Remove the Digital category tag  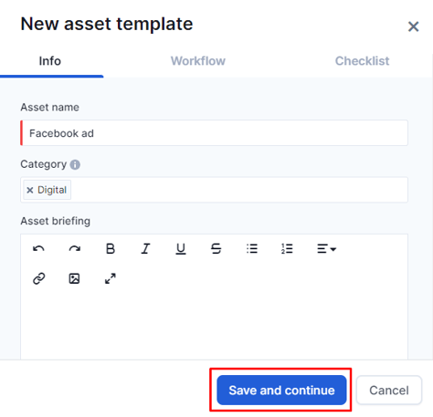[x=30, y=190]
